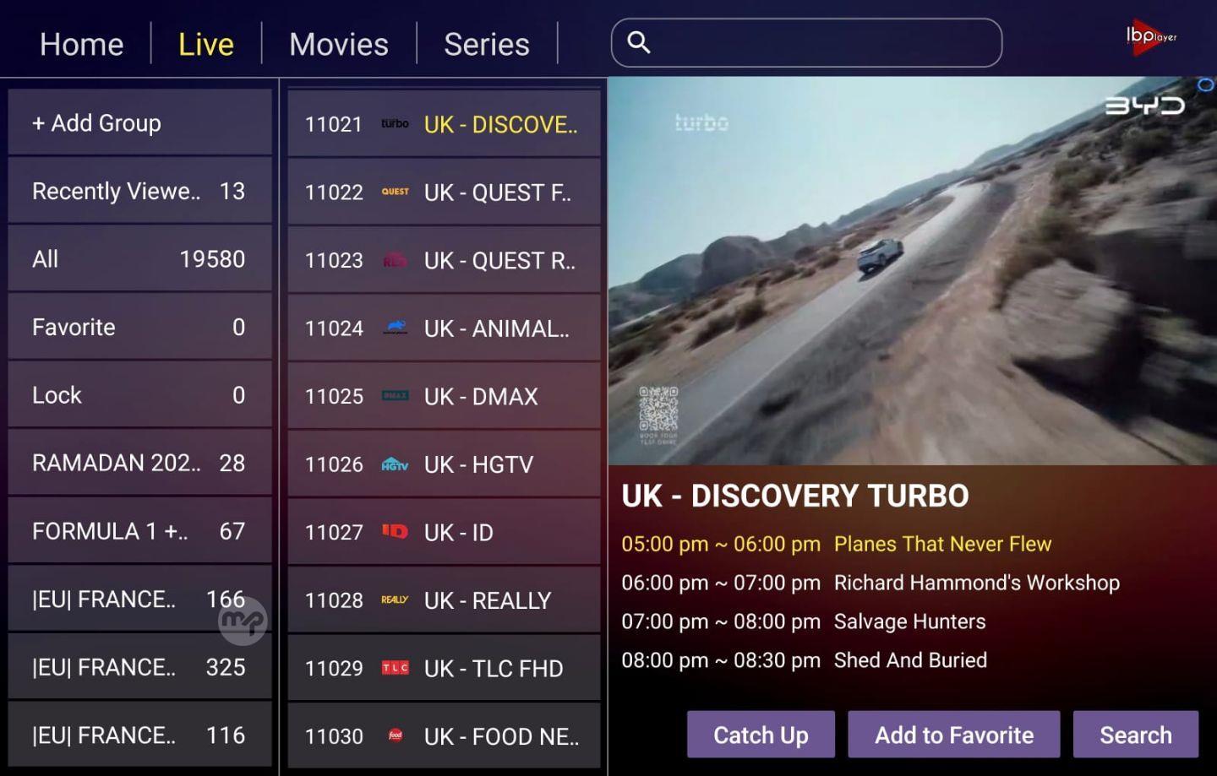Viewport: 1217px width, 776px height.
Task: Click program 'Richard Hammond's Workshop'
Action: pyautogui.click(x=976, y=583)
